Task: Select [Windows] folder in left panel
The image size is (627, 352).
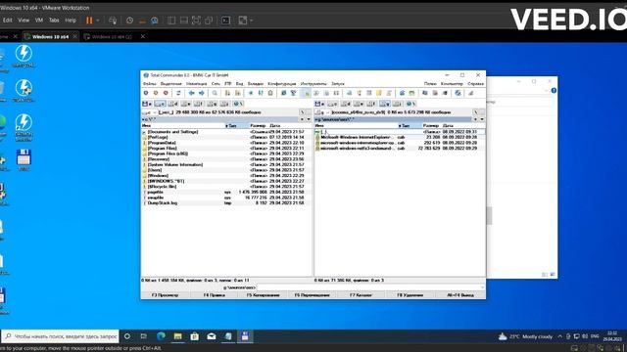Action: pyautogui.click(x=226, y=176)
